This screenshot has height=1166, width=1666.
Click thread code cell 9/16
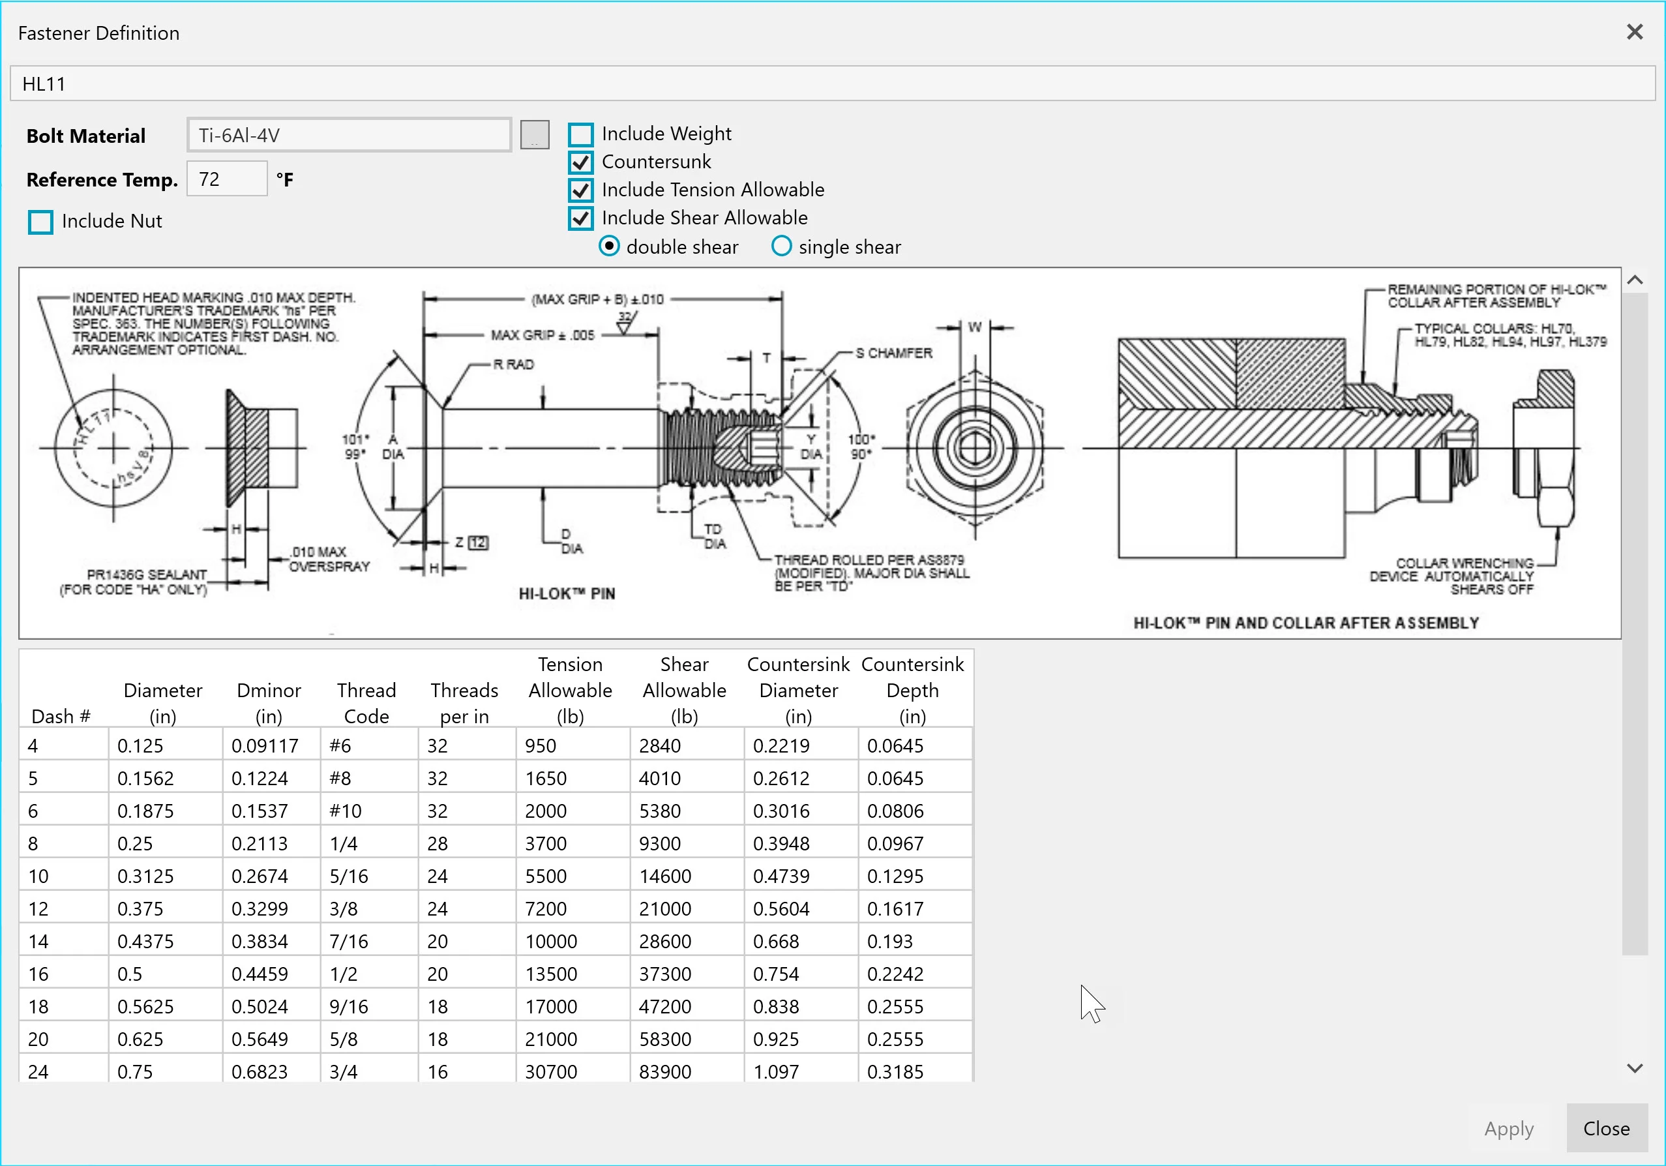[x=369, y=1006]
